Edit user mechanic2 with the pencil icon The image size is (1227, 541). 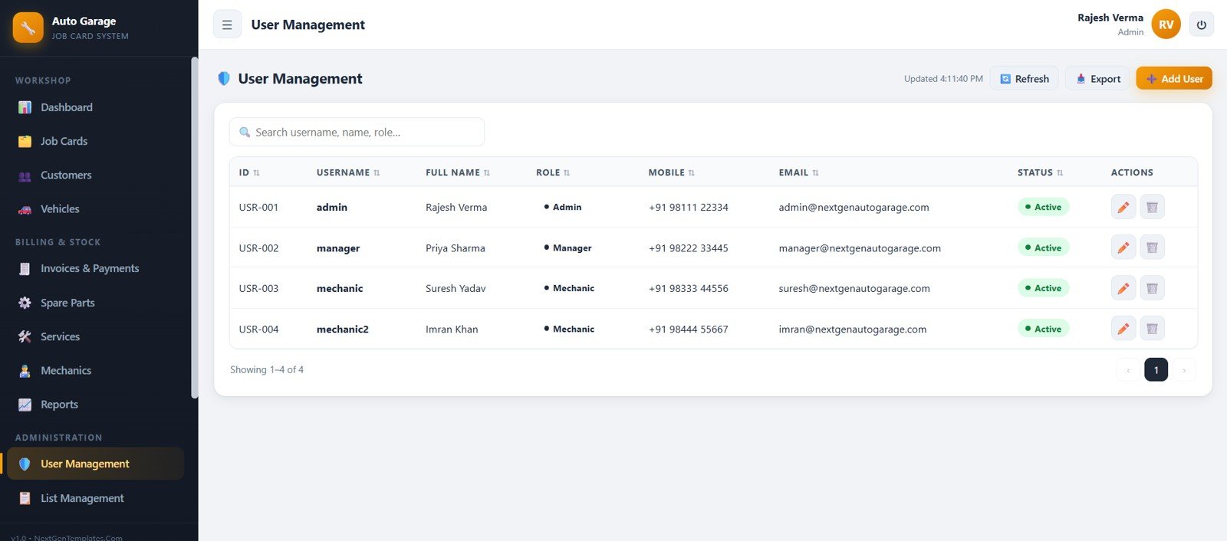pyautogui.click(x=1123, y=329)
